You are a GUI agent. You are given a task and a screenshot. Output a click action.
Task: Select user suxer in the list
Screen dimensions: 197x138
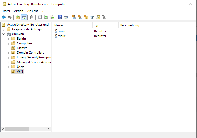pyautogui.click(x=62, y=31)
